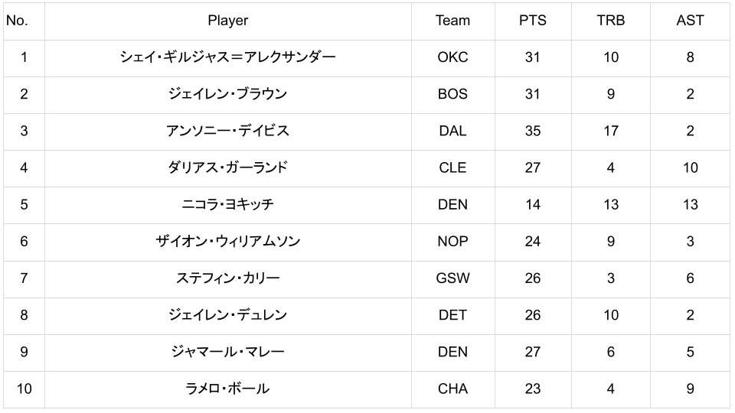Click the Player column header
This screenshot has height=413, width=735.
[x=227, y=21]
